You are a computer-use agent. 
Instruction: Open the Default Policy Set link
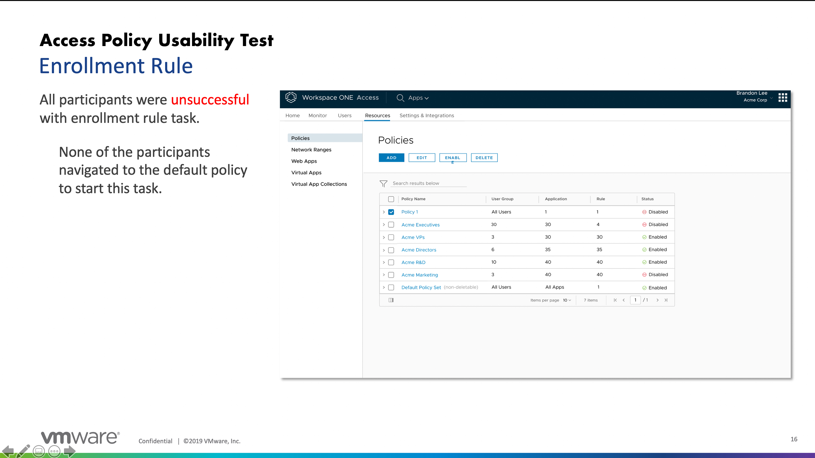pos(421,287)
